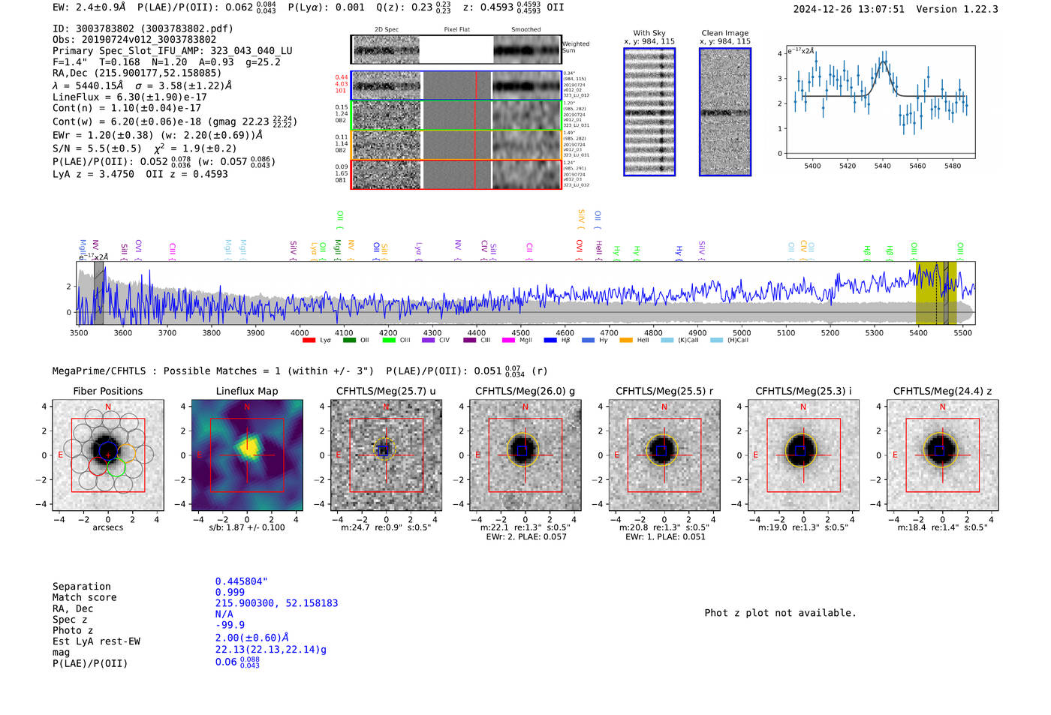Click the Phot z plot not available message
The height and width of the screenshot is (715, 1051).
point(780,613)
